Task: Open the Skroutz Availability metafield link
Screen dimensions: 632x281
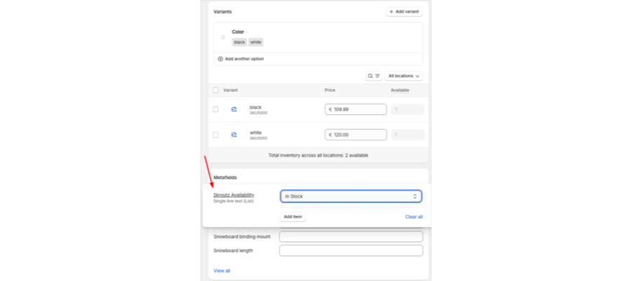Action: [x=234, y=195]
